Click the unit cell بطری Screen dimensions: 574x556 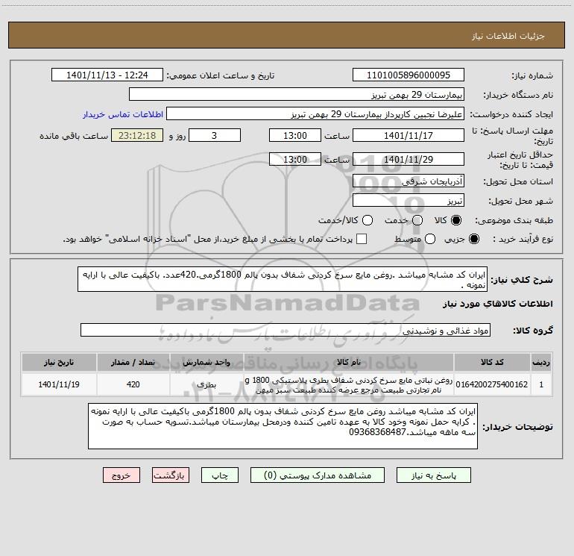[206, 384]
